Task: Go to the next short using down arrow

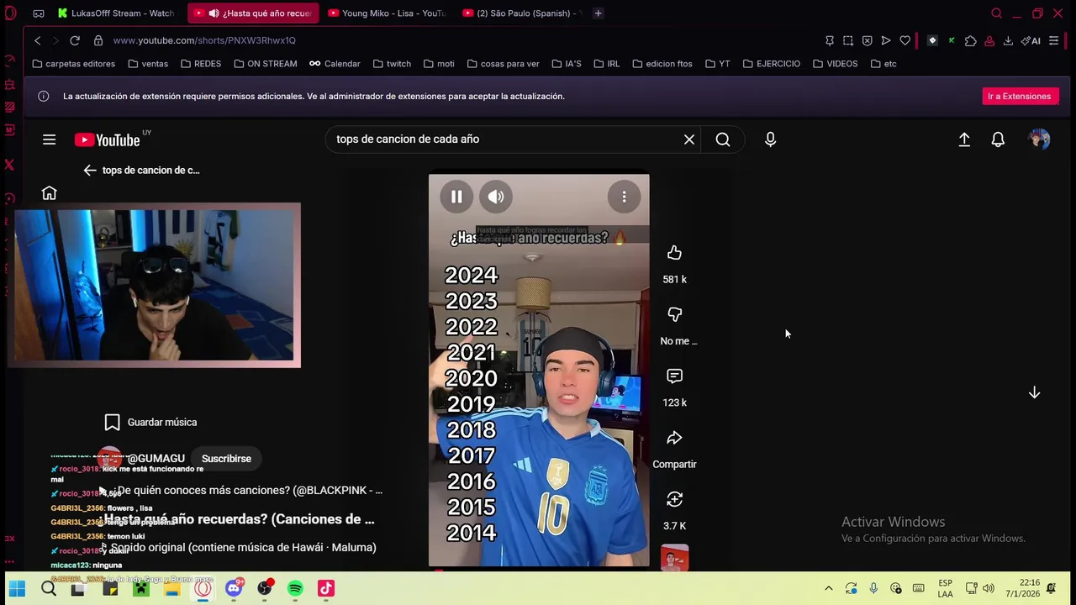Action: 1034,392
